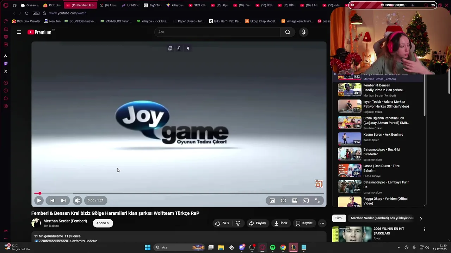Skip to next video in player
This screenshot has height=253, width=451.
(x=63, y=200)
